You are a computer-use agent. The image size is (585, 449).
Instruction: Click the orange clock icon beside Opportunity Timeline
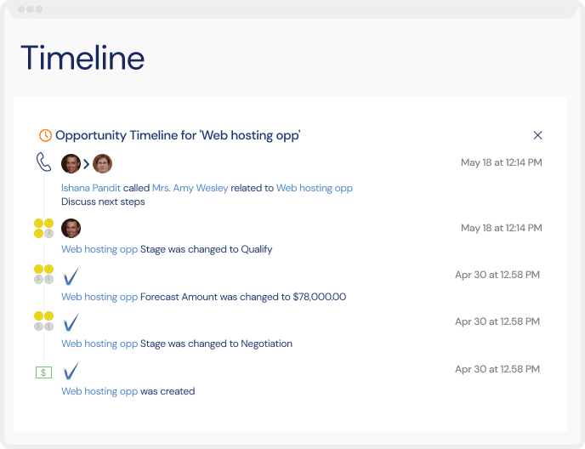(45, 135)
